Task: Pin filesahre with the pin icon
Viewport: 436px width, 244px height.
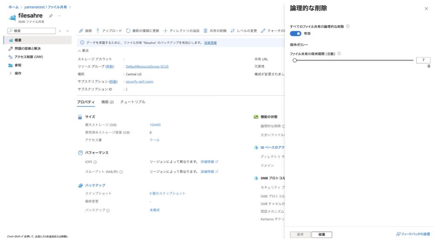Action: click(x=51, y=16)
